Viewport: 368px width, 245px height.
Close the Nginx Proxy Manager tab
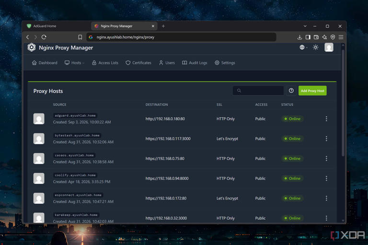[153, 26]
